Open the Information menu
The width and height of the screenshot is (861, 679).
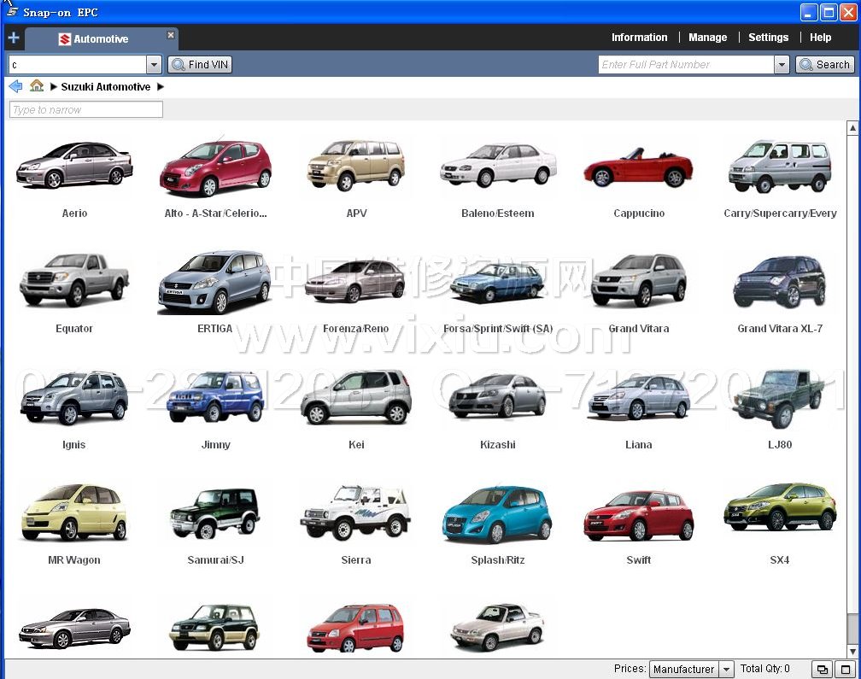[x=639, y=38]
